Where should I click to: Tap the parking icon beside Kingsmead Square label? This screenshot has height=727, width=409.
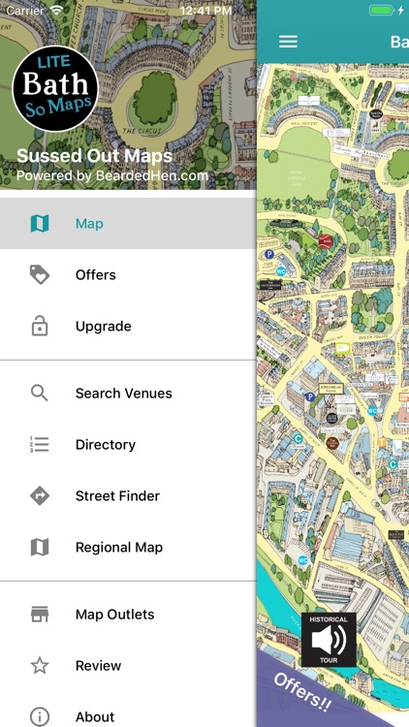pyautogui.click(x=310, y=396)
